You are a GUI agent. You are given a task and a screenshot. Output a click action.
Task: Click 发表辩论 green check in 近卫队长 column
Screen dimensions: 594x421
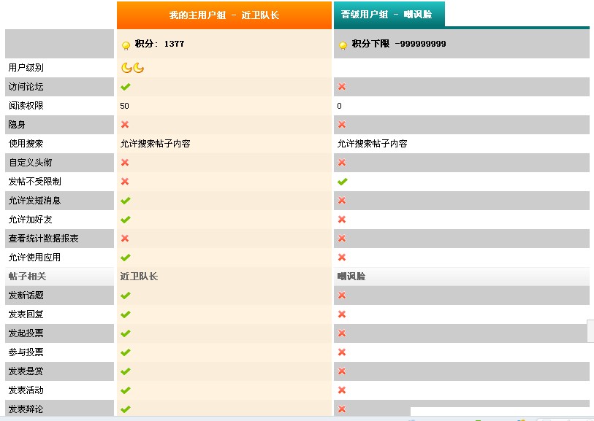[x=126, y=409]
